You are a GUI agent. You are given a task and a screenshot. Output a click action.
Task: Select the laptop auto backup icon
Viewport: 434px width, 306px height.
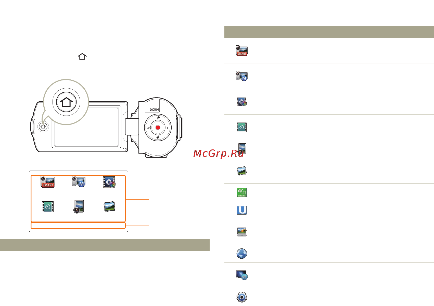(x=242, y=232)
